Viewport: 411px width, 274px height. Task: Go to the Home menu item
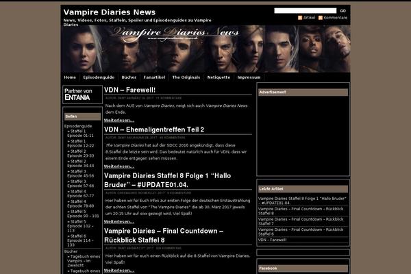pos(70,77)
